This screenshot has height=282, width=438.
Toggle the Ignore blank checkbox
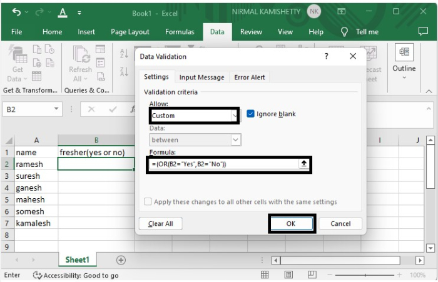250,114
